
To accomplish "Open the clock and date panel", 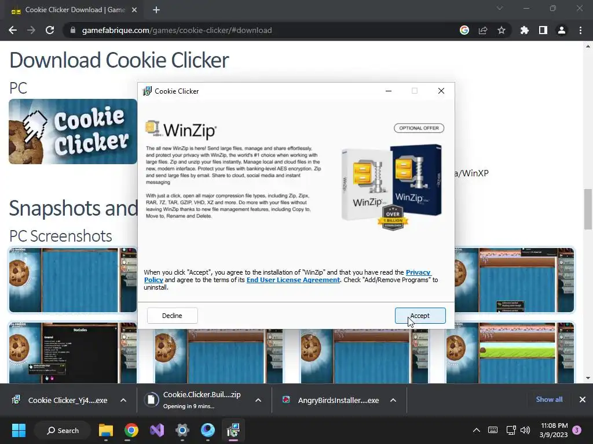I will coord(554,430).
